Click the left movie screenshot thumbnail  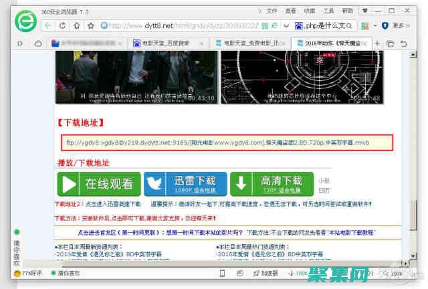136,77
